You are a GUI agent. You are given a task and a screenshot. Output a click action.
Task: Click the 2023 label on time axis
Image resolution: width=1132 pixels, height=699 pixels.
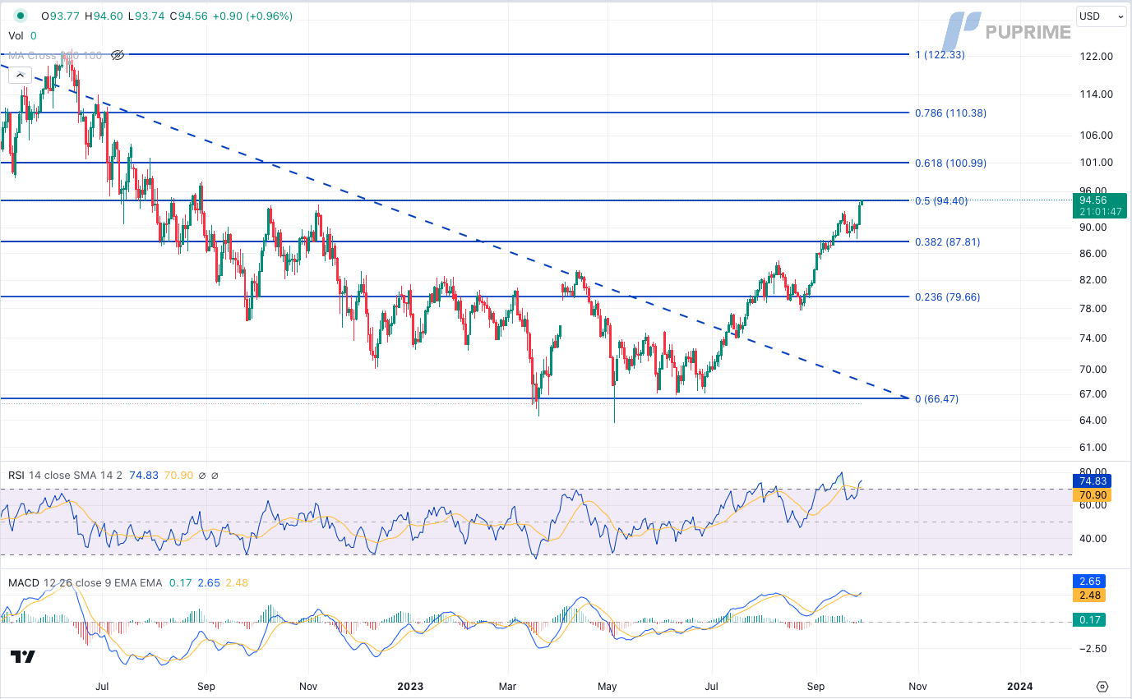pyautogui.click(x=409, y=685)
